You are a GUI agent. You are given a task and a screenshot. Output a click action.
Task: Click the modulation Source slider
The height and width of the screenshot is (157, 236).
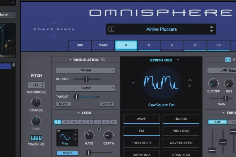pos(86,79)
